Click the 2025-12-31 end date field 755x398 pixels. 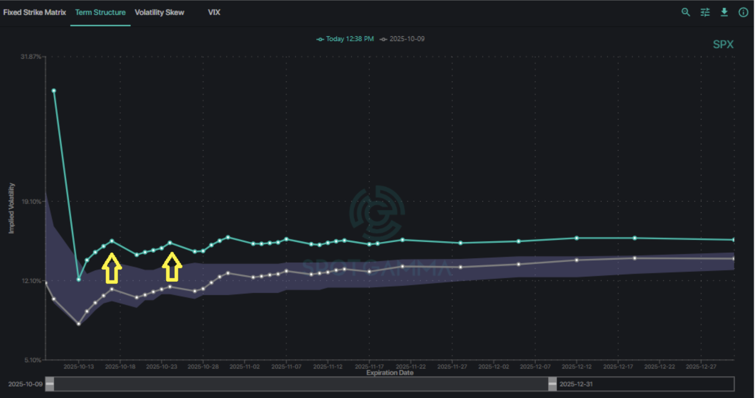pyautogui.click(x=576, y=384)
